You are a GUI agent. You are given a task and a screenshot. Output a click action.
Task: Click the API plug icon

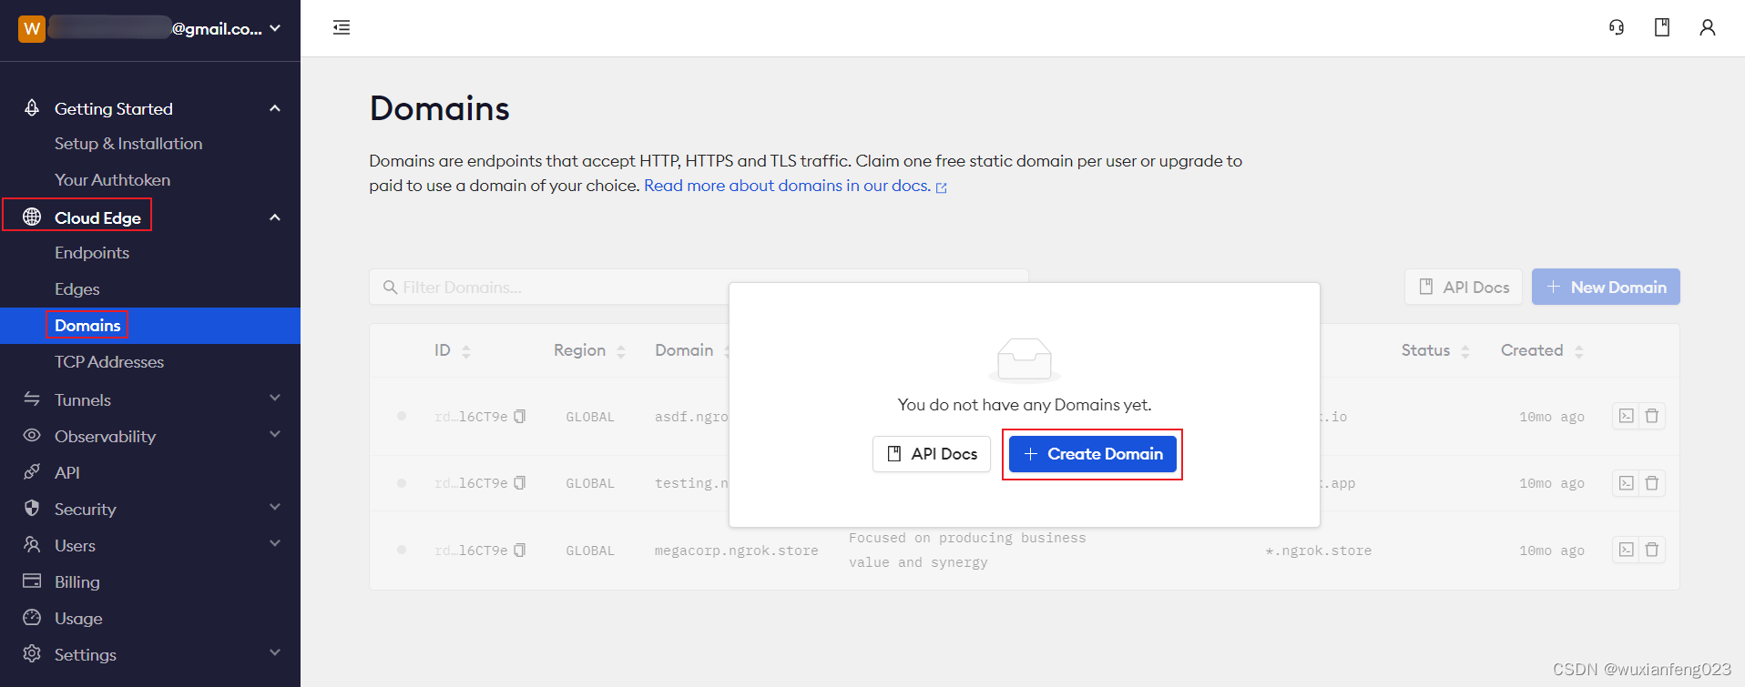point(32,471)
